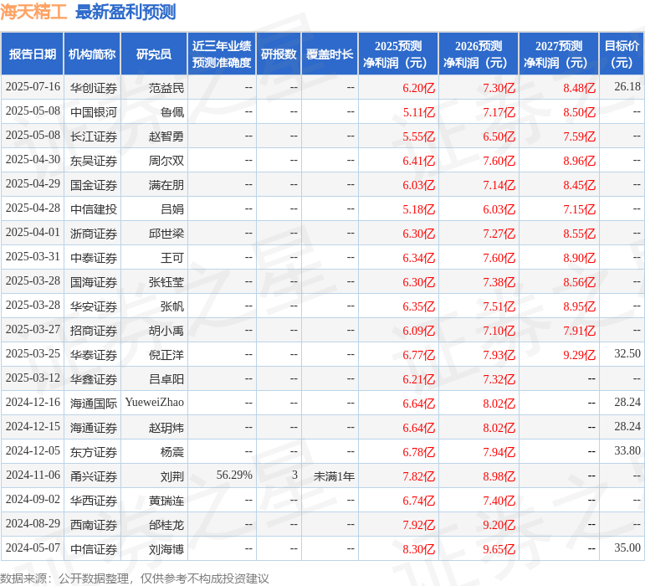Click institution 国金证券

click(94, 185)
